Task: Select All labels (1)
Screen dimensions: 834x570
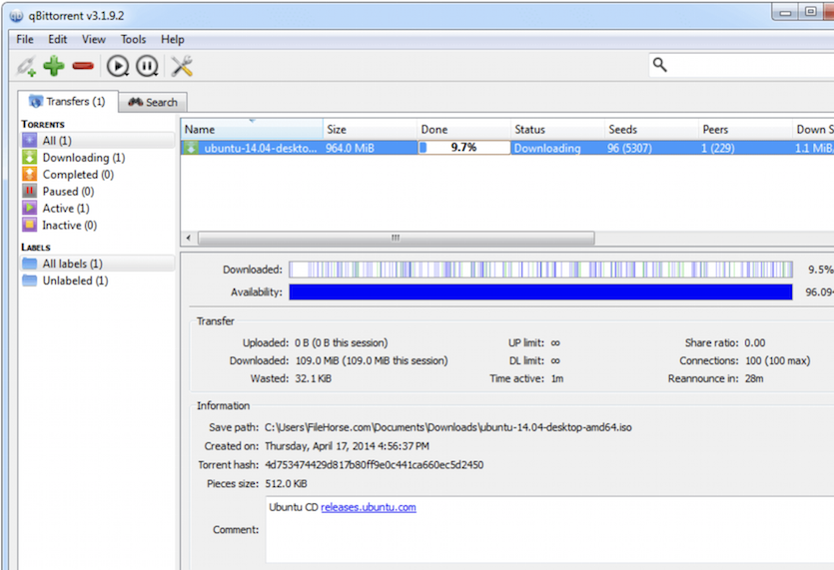Action: 97,264
